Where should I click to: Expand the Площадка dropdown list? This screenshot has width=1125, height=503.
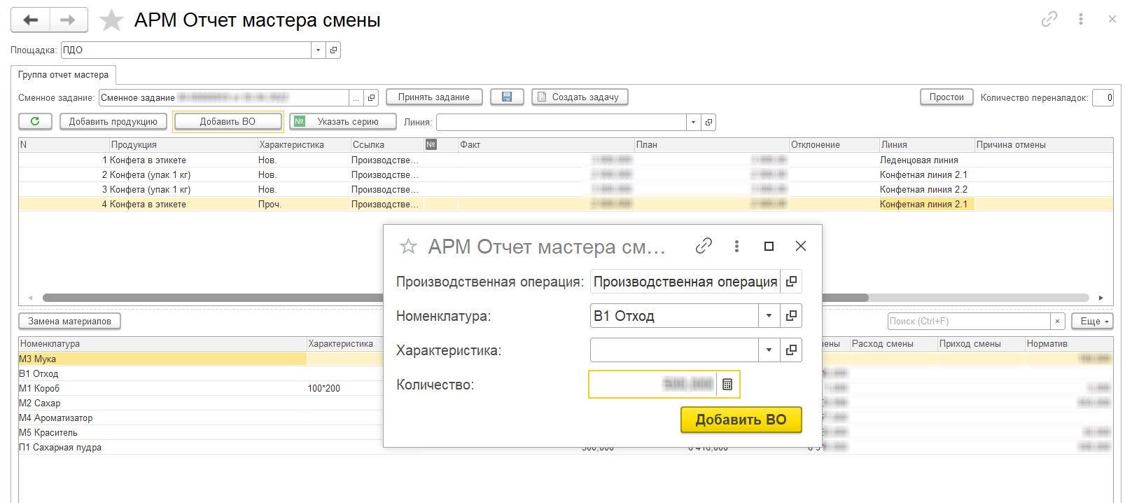coord(319,50)
